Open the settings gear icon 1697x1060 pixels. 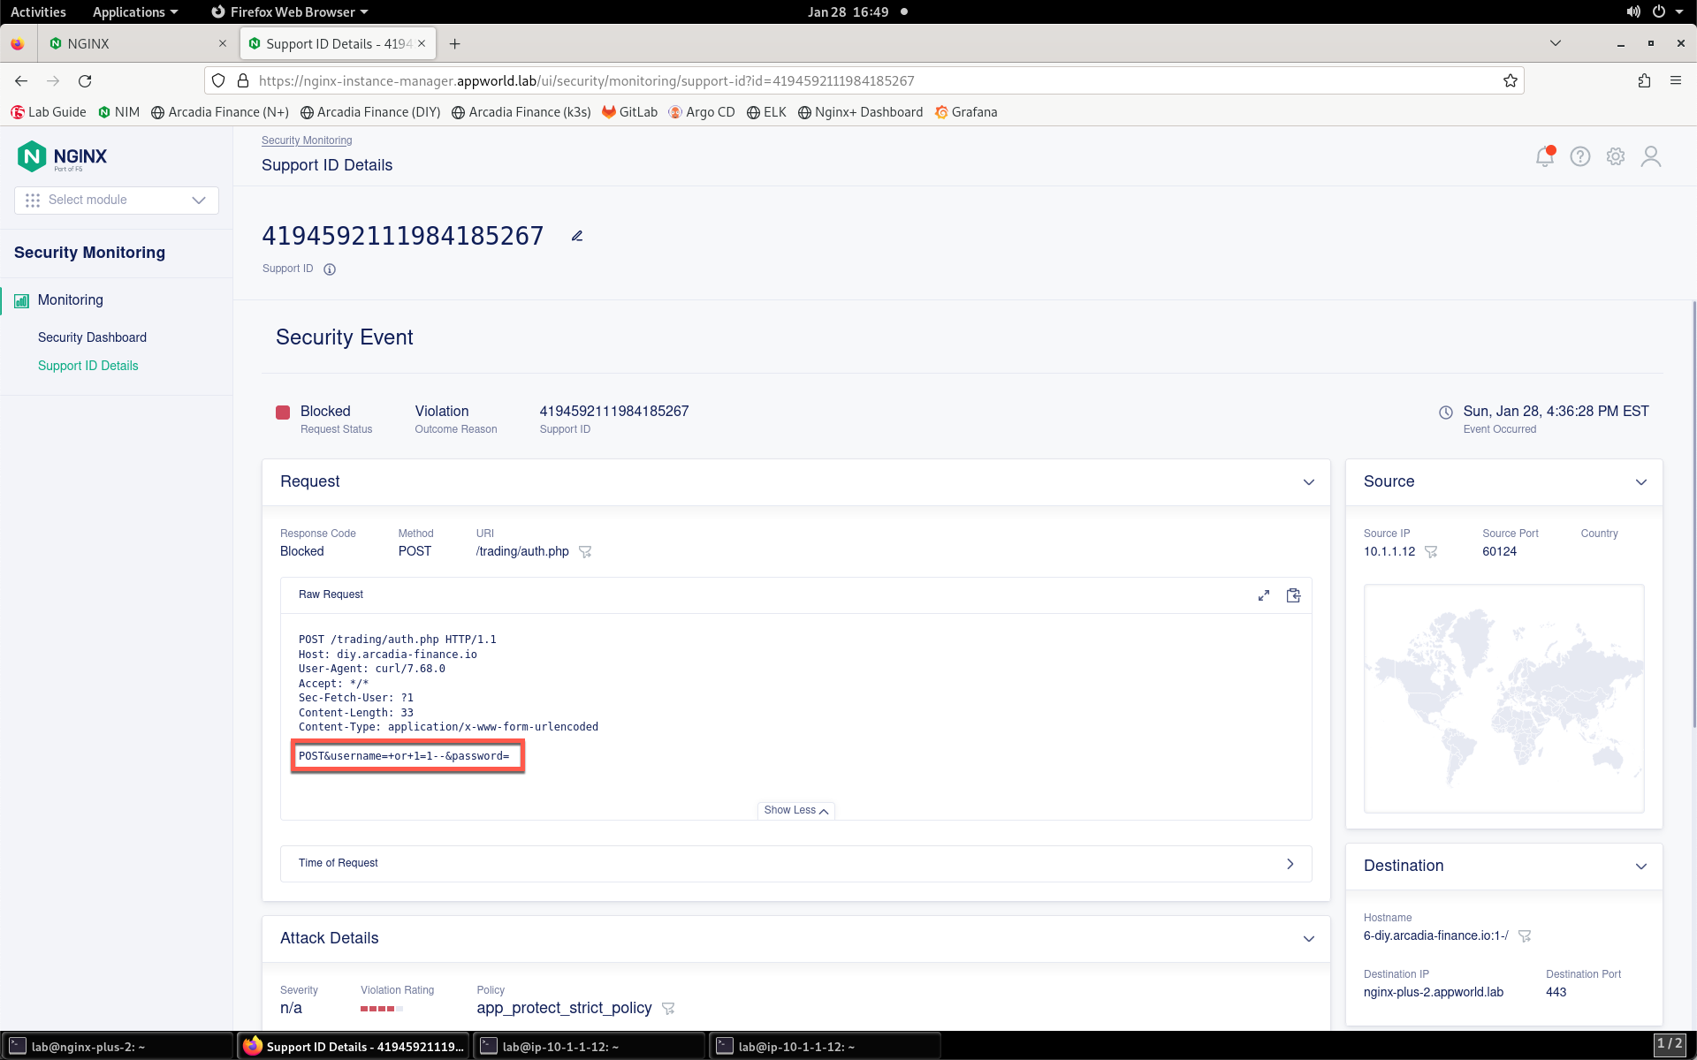[x=1615, y=156]
